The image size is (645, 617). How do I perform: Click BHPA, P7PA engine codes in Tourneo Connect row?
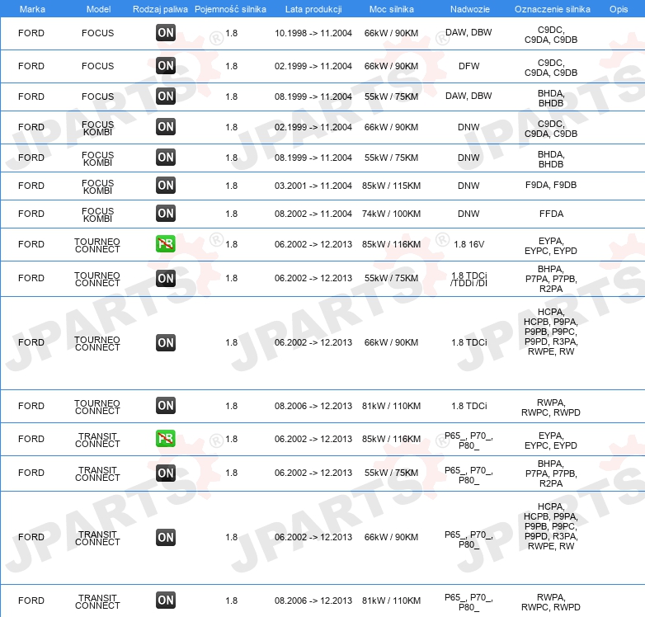[x=551, y=279]
